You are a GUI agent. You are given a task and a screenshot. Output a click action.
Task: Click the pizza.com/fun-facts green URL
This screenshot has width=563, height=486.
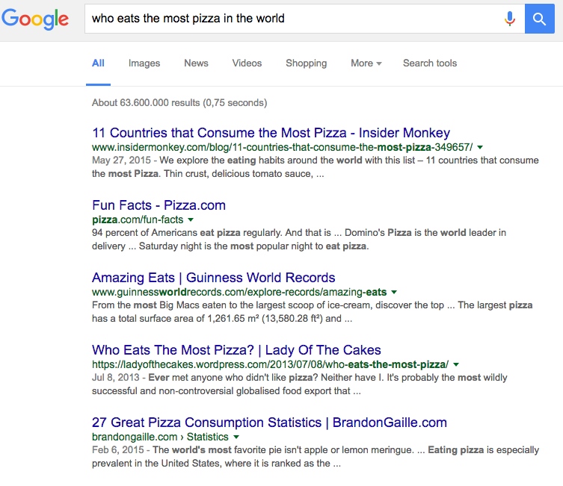tap(138, 219)
